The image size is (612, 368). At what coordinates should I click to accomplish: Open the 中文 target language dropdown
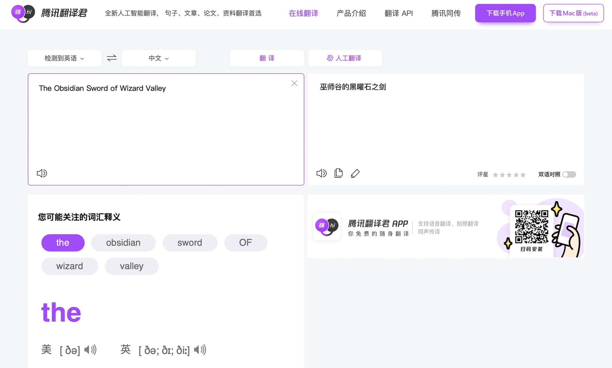158,58
